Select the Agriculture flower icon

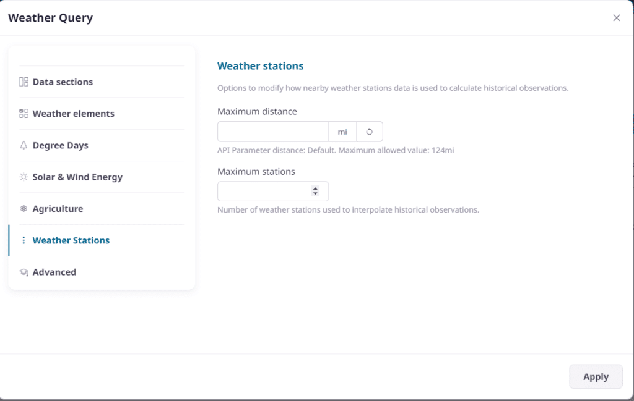22,209
